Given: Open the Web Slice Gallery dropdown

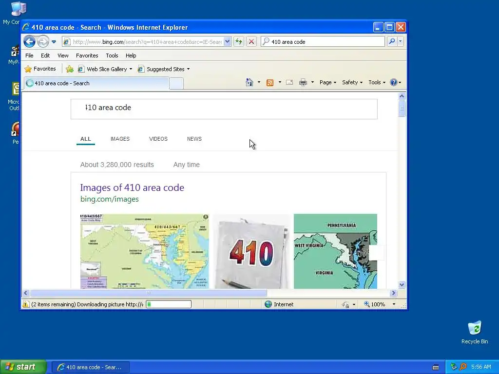Looking at the screenshot, I should click(105, 69).
